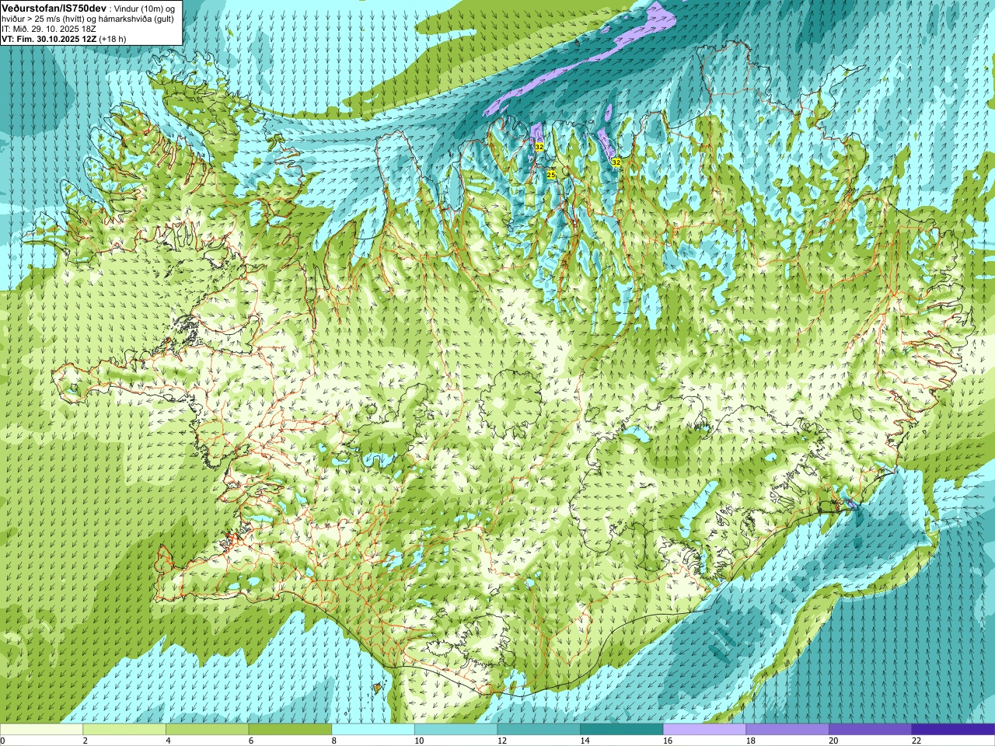The width and height of the screenshot is (995, 746).
Task: Click the violet 20–22 m/s legend color
Action: pos(871,730)
